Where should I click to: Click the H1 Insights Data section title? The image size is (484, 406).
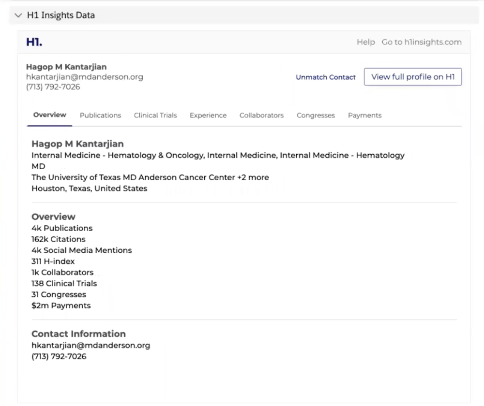61,15
